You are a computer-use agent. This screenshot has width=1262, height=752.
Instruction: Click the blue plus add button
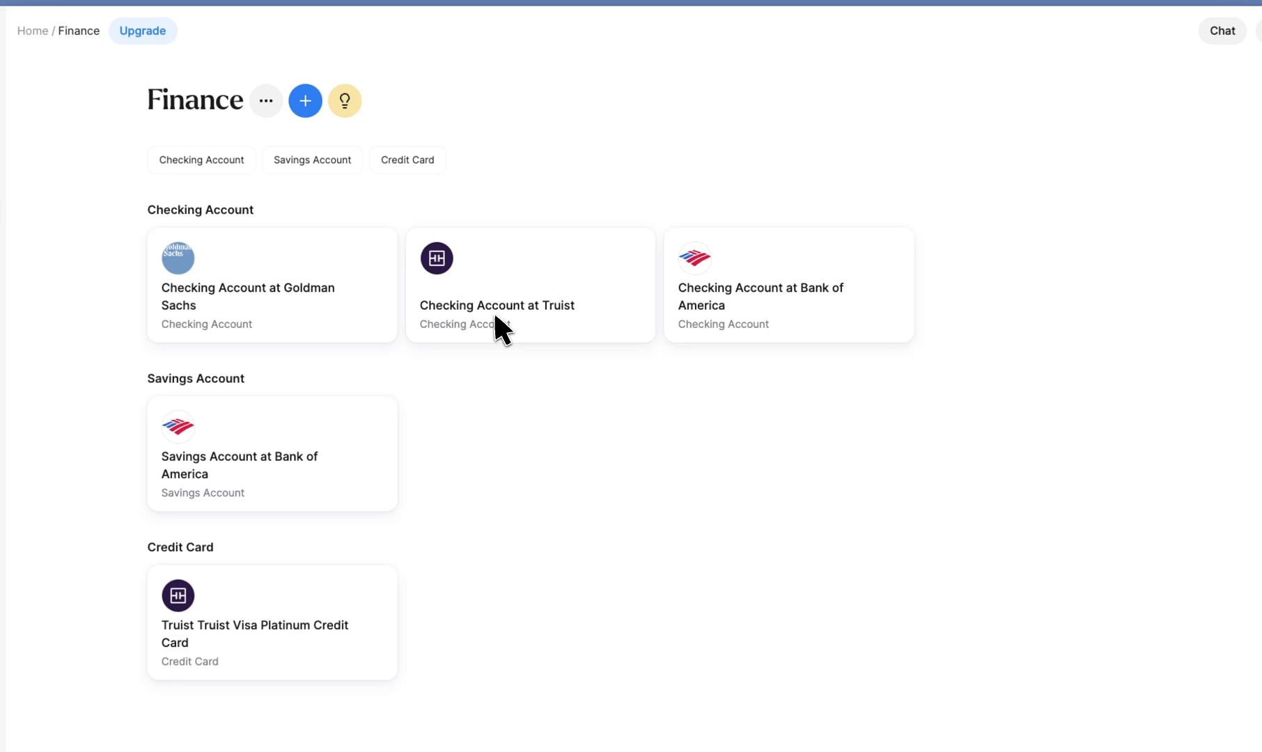[305, 101]
